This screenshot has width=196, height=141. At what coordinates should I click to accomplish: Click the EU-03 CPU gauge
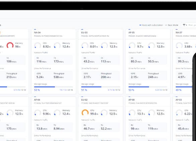[85, 45]
